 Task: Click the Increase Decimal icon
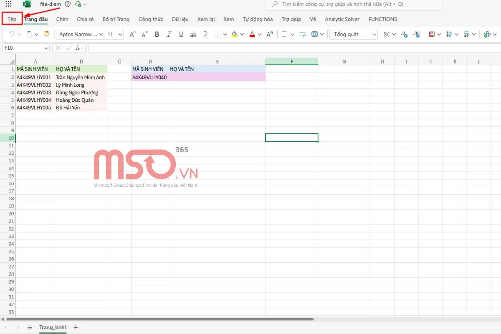(404, 34)
